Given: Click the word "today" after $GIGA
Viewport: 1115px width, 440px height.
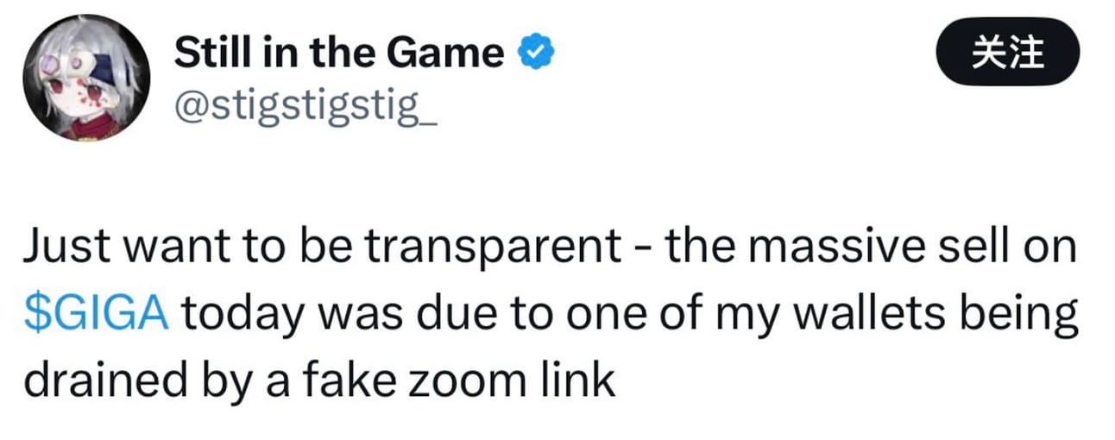Looking at the screenshot, I should coord(242,314).
